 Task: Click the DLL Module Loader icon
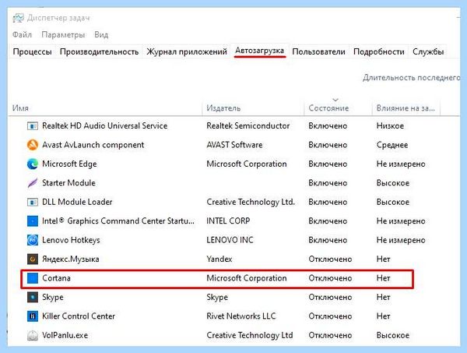33,202
